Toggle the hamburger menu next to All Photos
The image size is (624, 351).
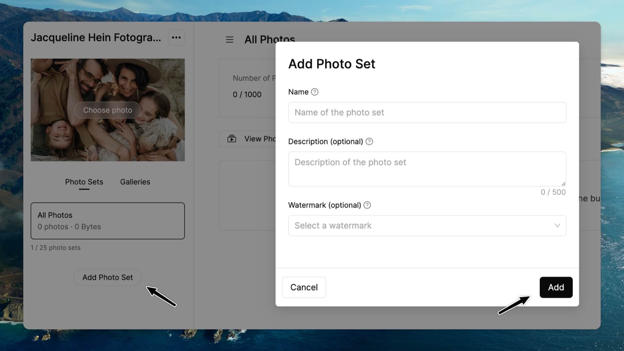[x=229, y=40]
